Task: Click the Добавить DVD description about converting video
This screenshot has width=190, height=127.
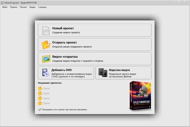Action: 72,75
